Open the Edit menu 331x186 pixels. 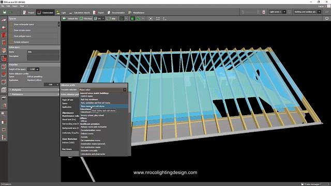point(8,6)
